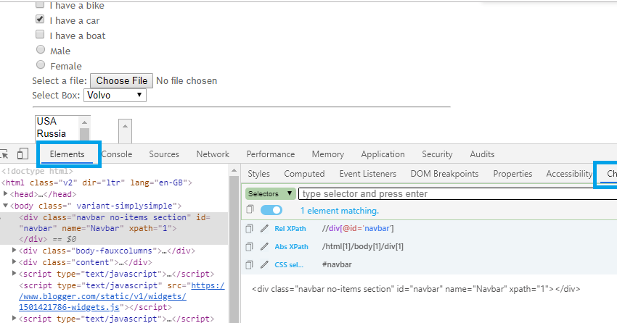Click the country list scrollbar up arrow
The height and width of the screenshot is (323, 617).
85,122
